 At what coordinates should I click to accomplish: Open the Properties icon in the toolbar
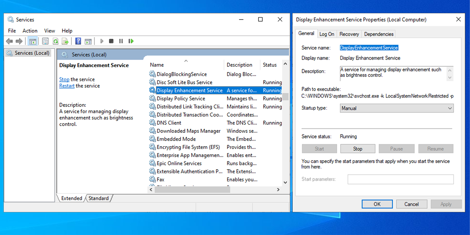pos(45,41)
